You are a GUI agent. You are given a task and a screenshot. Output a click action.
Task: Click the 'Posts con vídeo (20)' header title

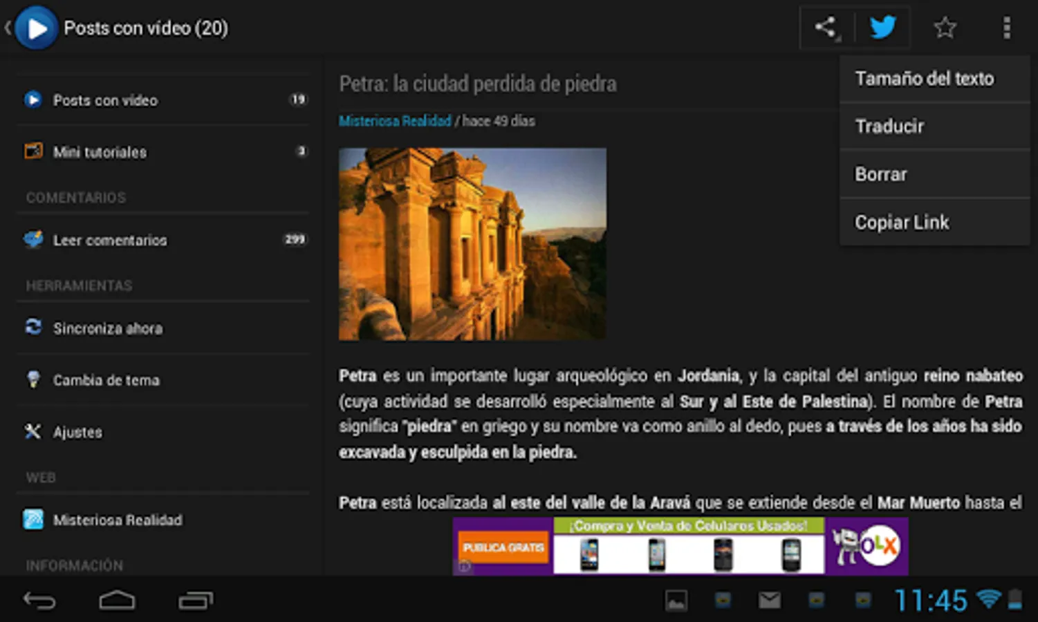point(146,28)
